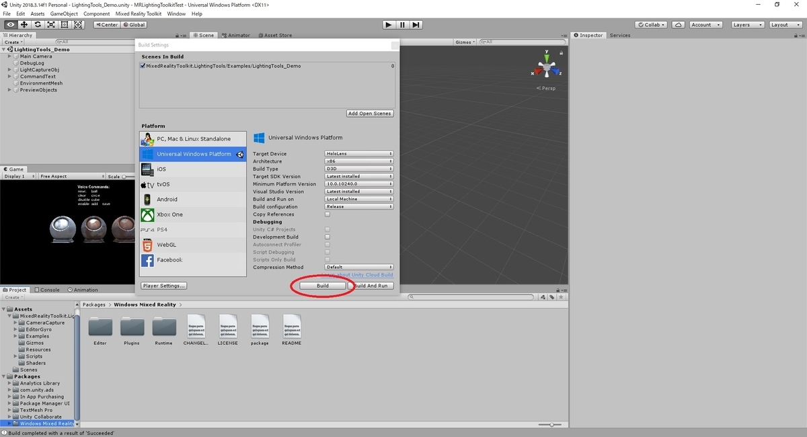
Task: Expand Main Camera in Hierarchy
Action: click(x=10, y=56)
